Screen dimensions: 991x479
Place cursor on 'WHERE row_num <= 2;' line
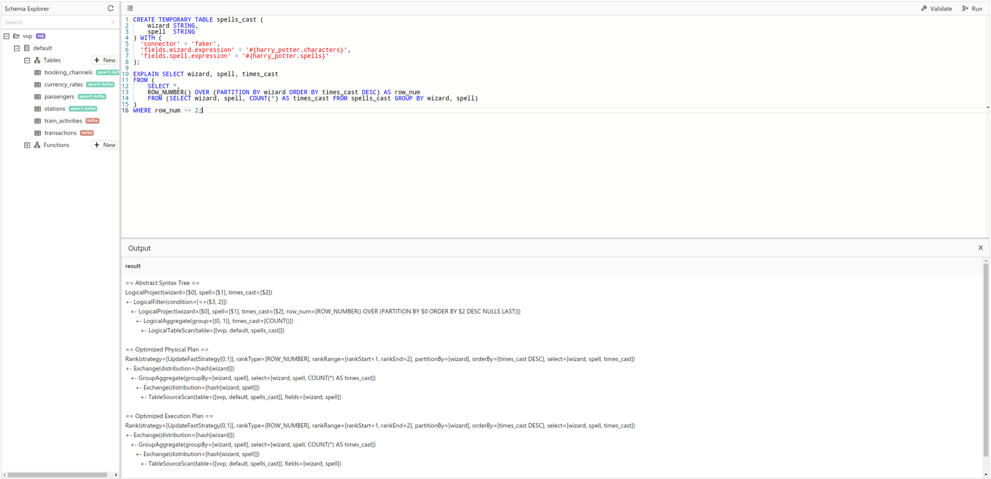[x=167, y=110]
